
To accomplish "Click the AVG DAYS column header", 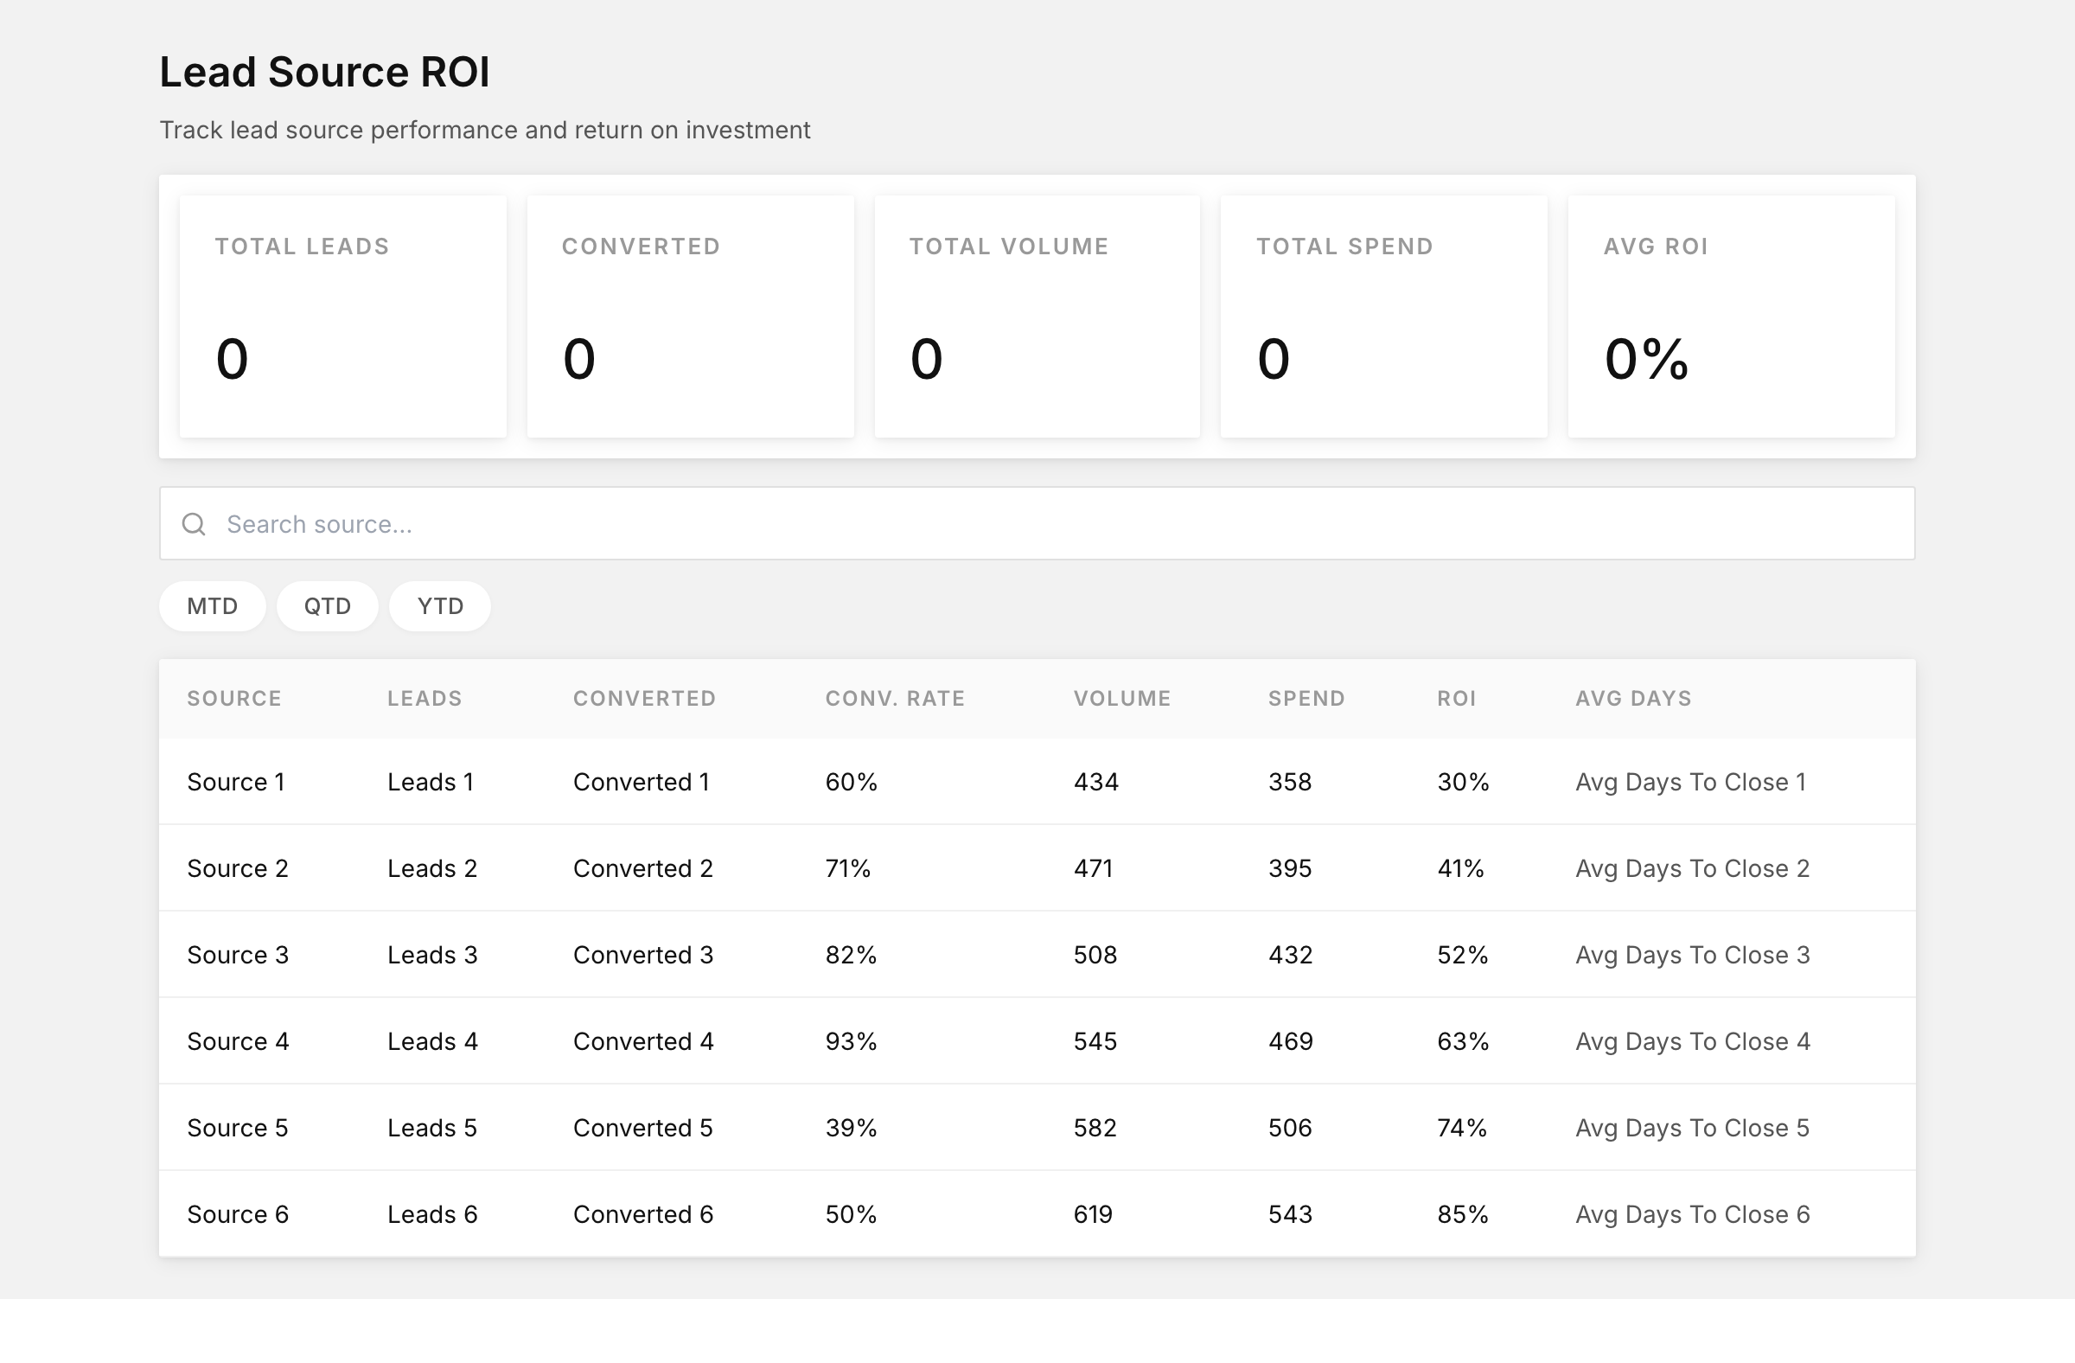I will (x=1634, y=699).
